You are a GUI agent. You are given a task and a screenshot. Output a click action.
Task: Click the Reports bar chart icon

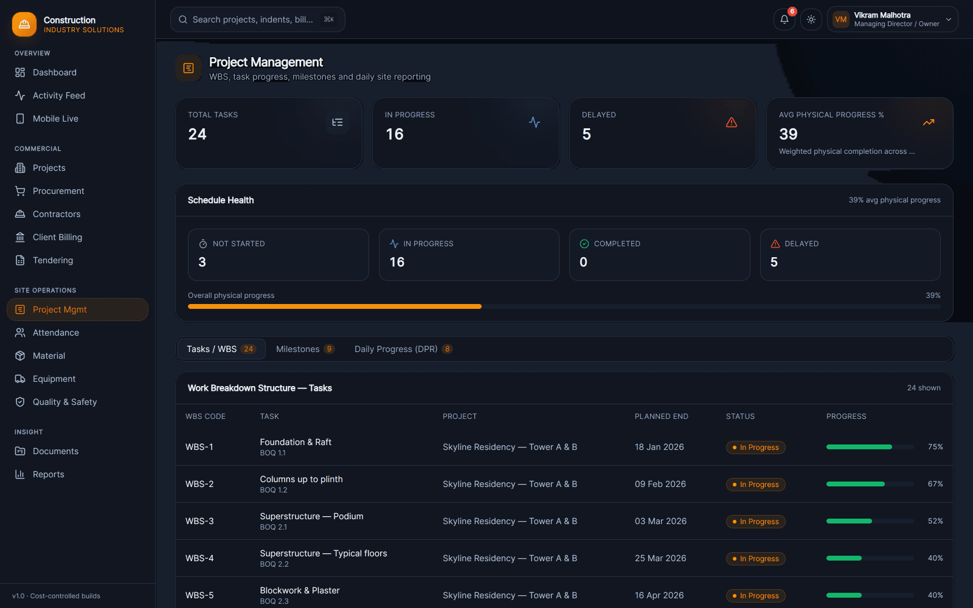coord(20,474)
